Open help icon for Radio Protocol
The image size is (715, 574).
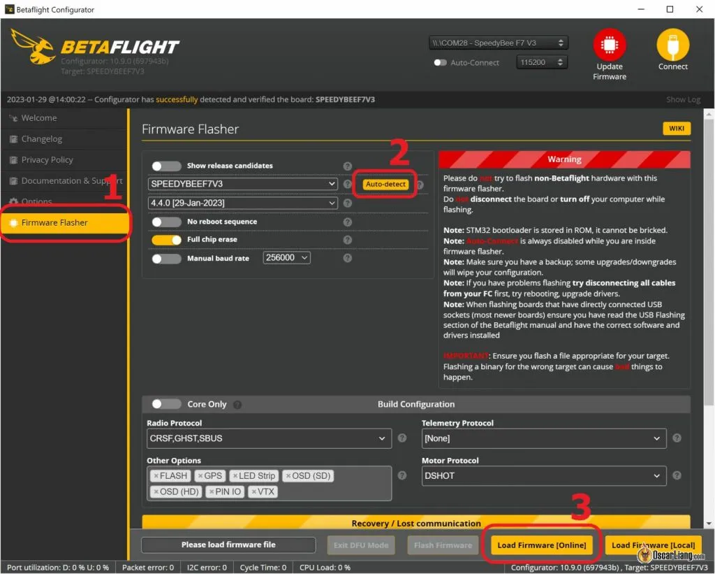coord(401,438)
